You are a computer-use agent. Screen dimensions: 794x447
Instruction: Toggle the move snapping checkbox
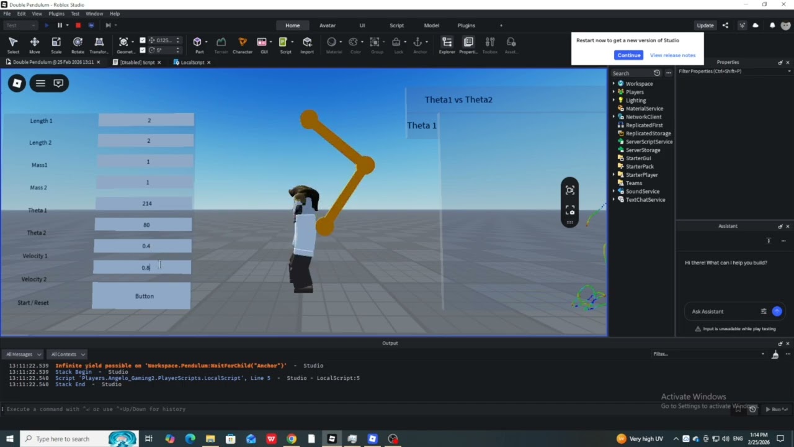pyautogui.click(x=143, y=40)
